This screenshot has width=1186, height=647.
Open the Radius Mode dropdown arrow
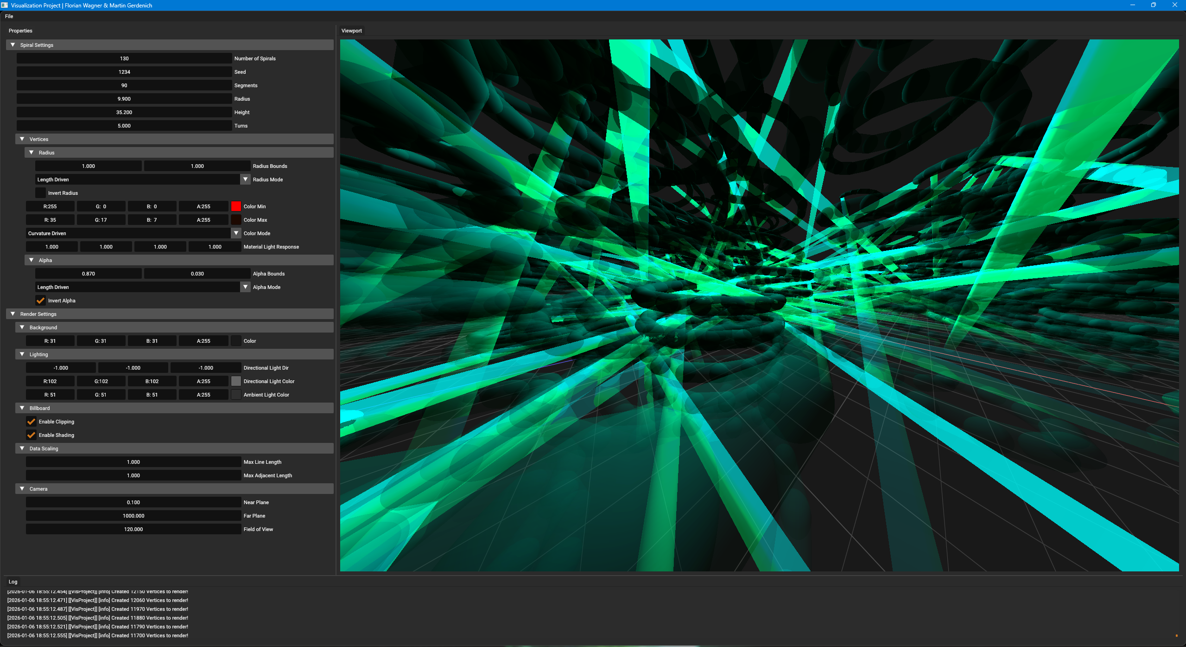point(246,179)
